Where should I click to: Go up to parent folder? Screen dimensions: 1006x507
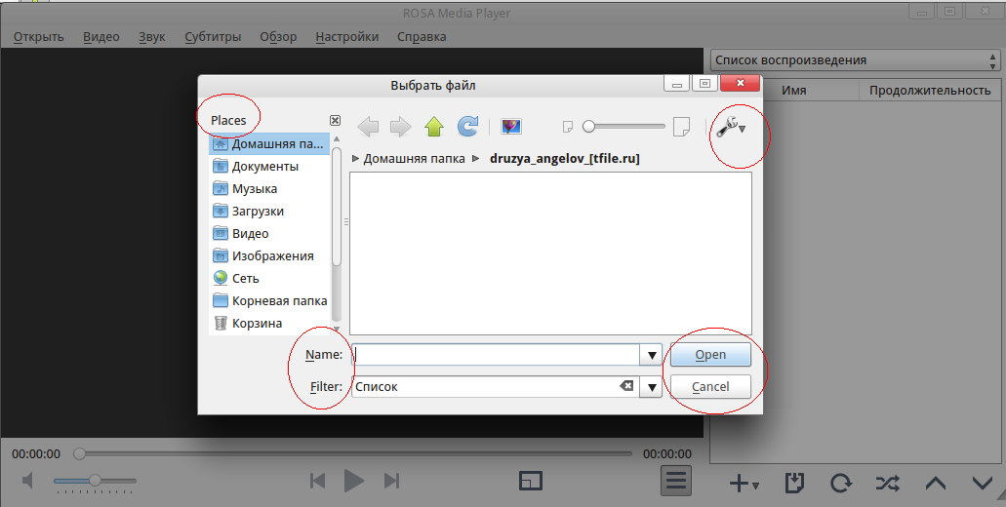[434, 127]
